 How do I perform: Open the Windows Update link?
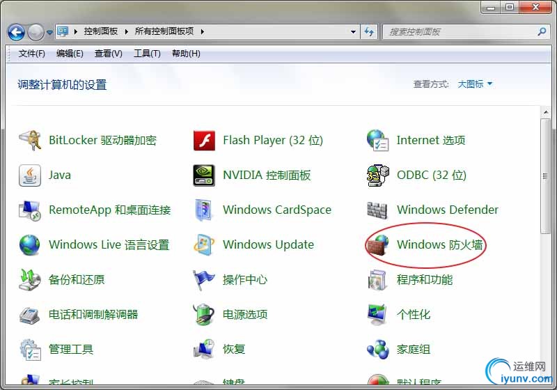268,244
